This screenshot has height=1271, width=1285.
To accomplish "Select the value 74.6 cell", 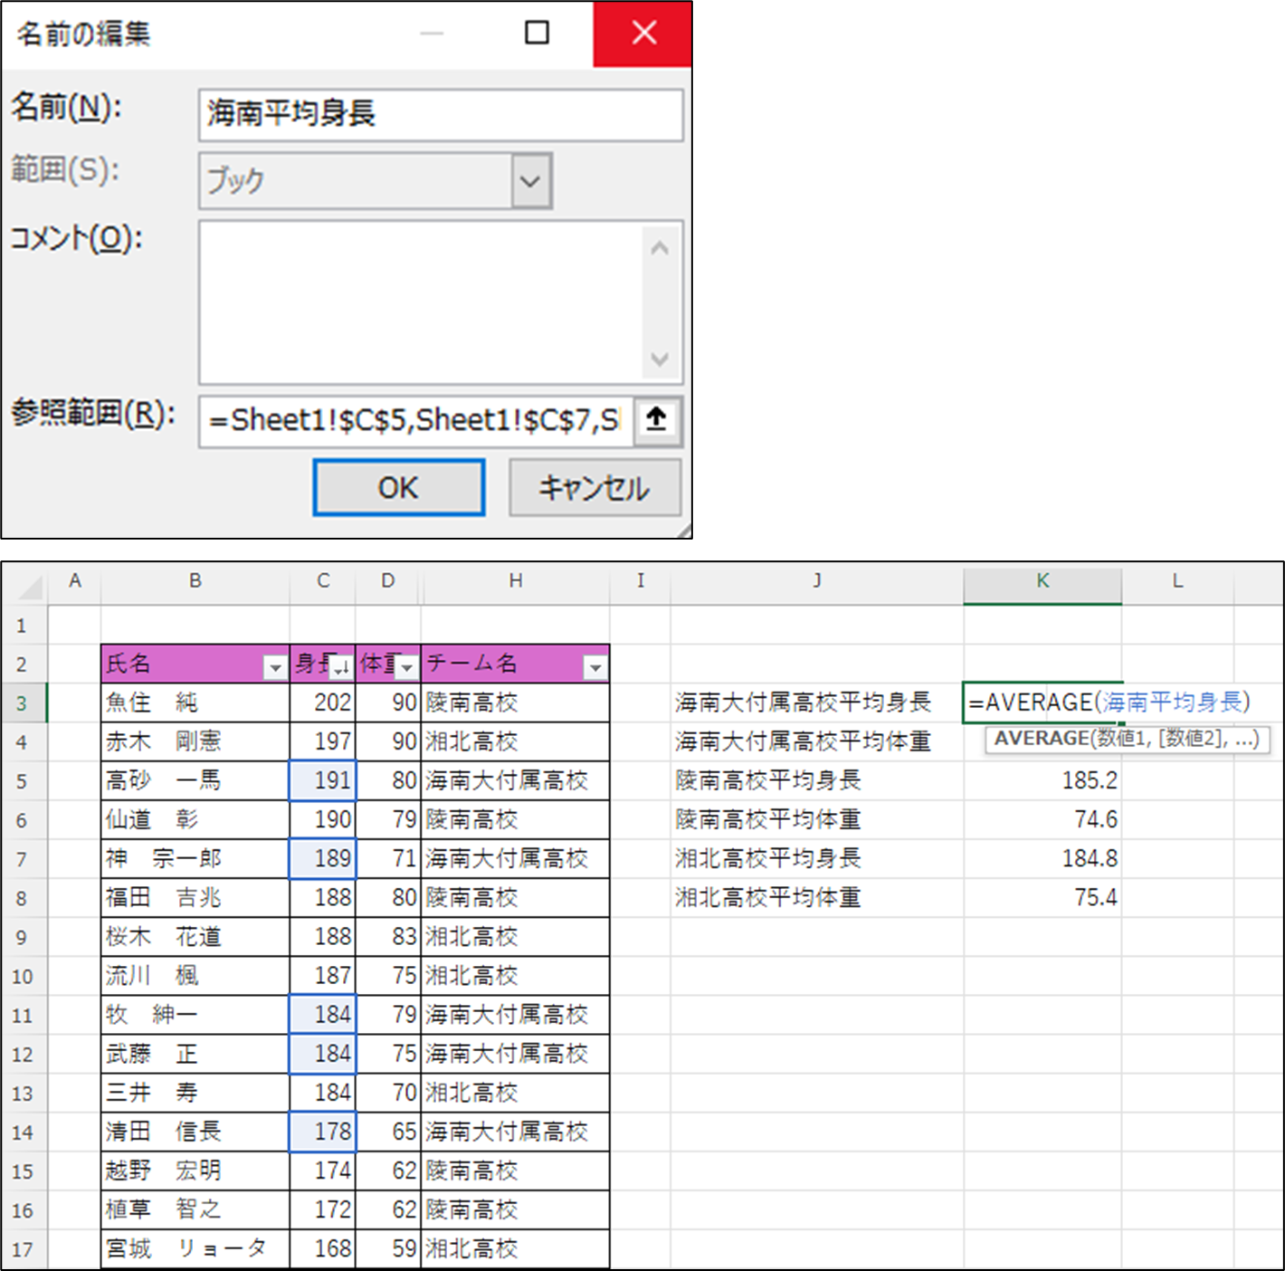I will coord(1042,820).
